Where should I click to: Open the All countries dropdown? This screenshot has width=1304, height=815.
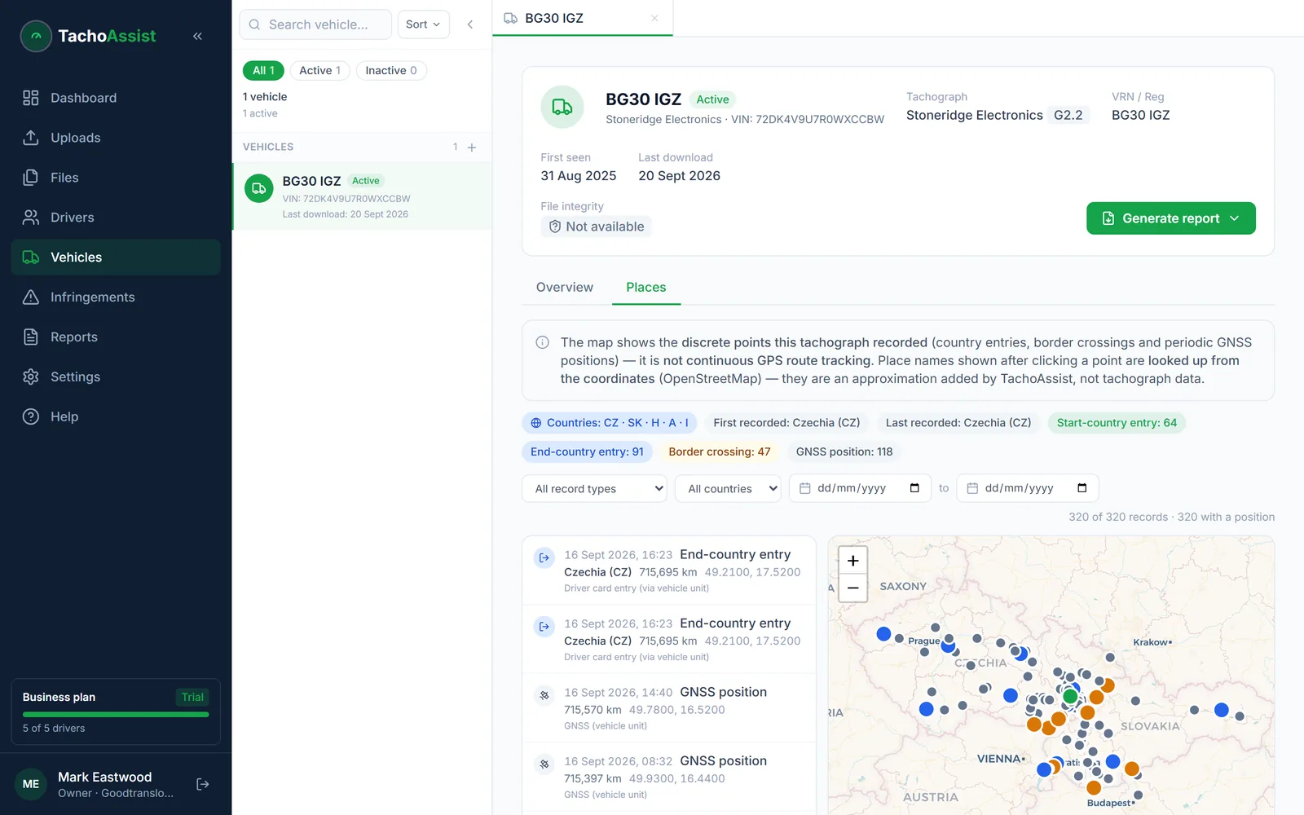(x=728, y=489)
